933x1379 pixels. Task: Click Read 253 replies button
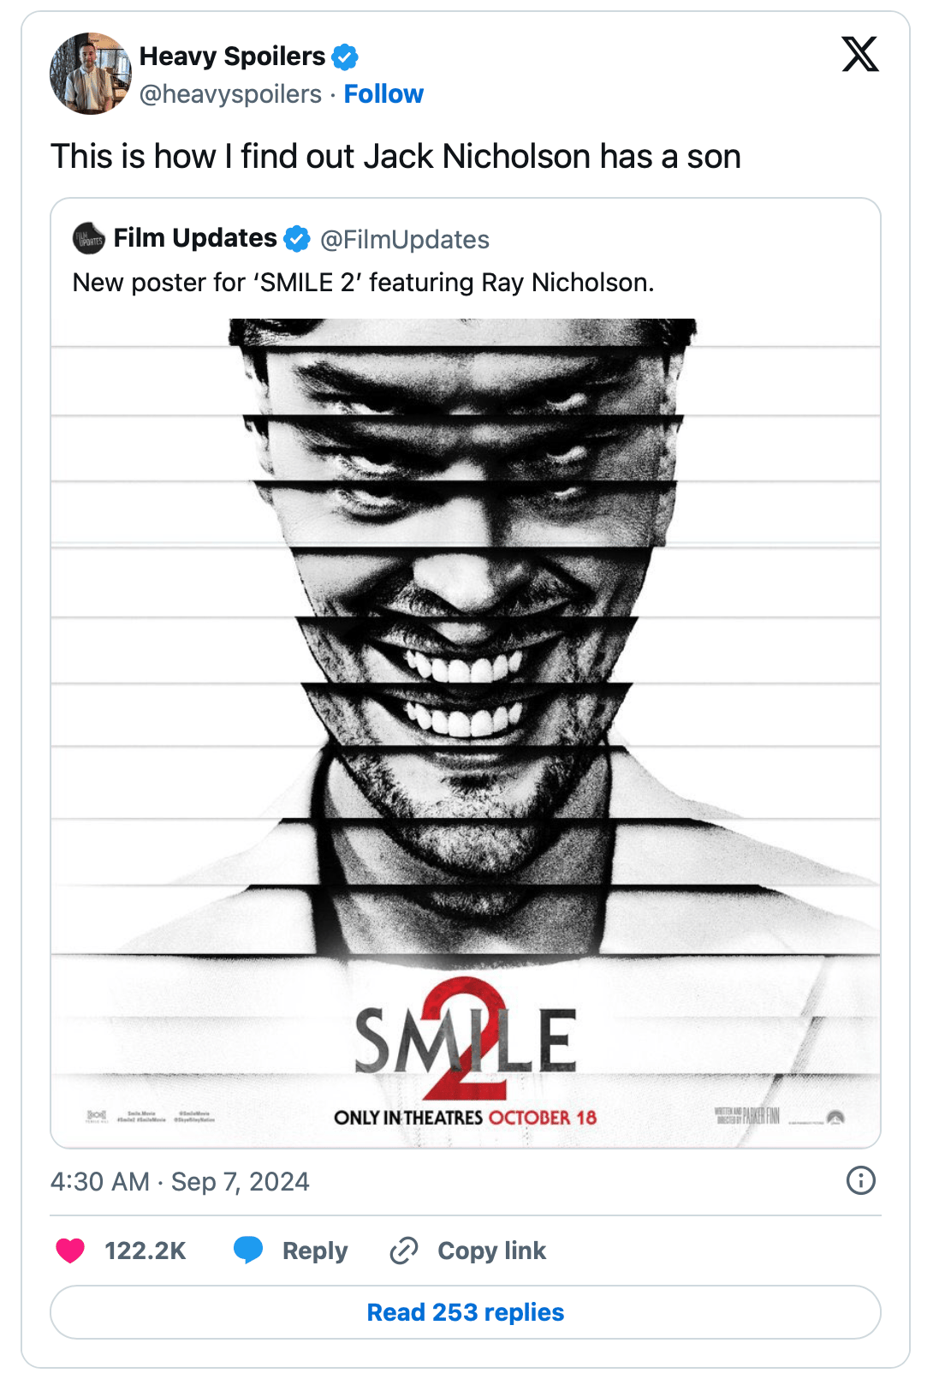pos(466,1312)
